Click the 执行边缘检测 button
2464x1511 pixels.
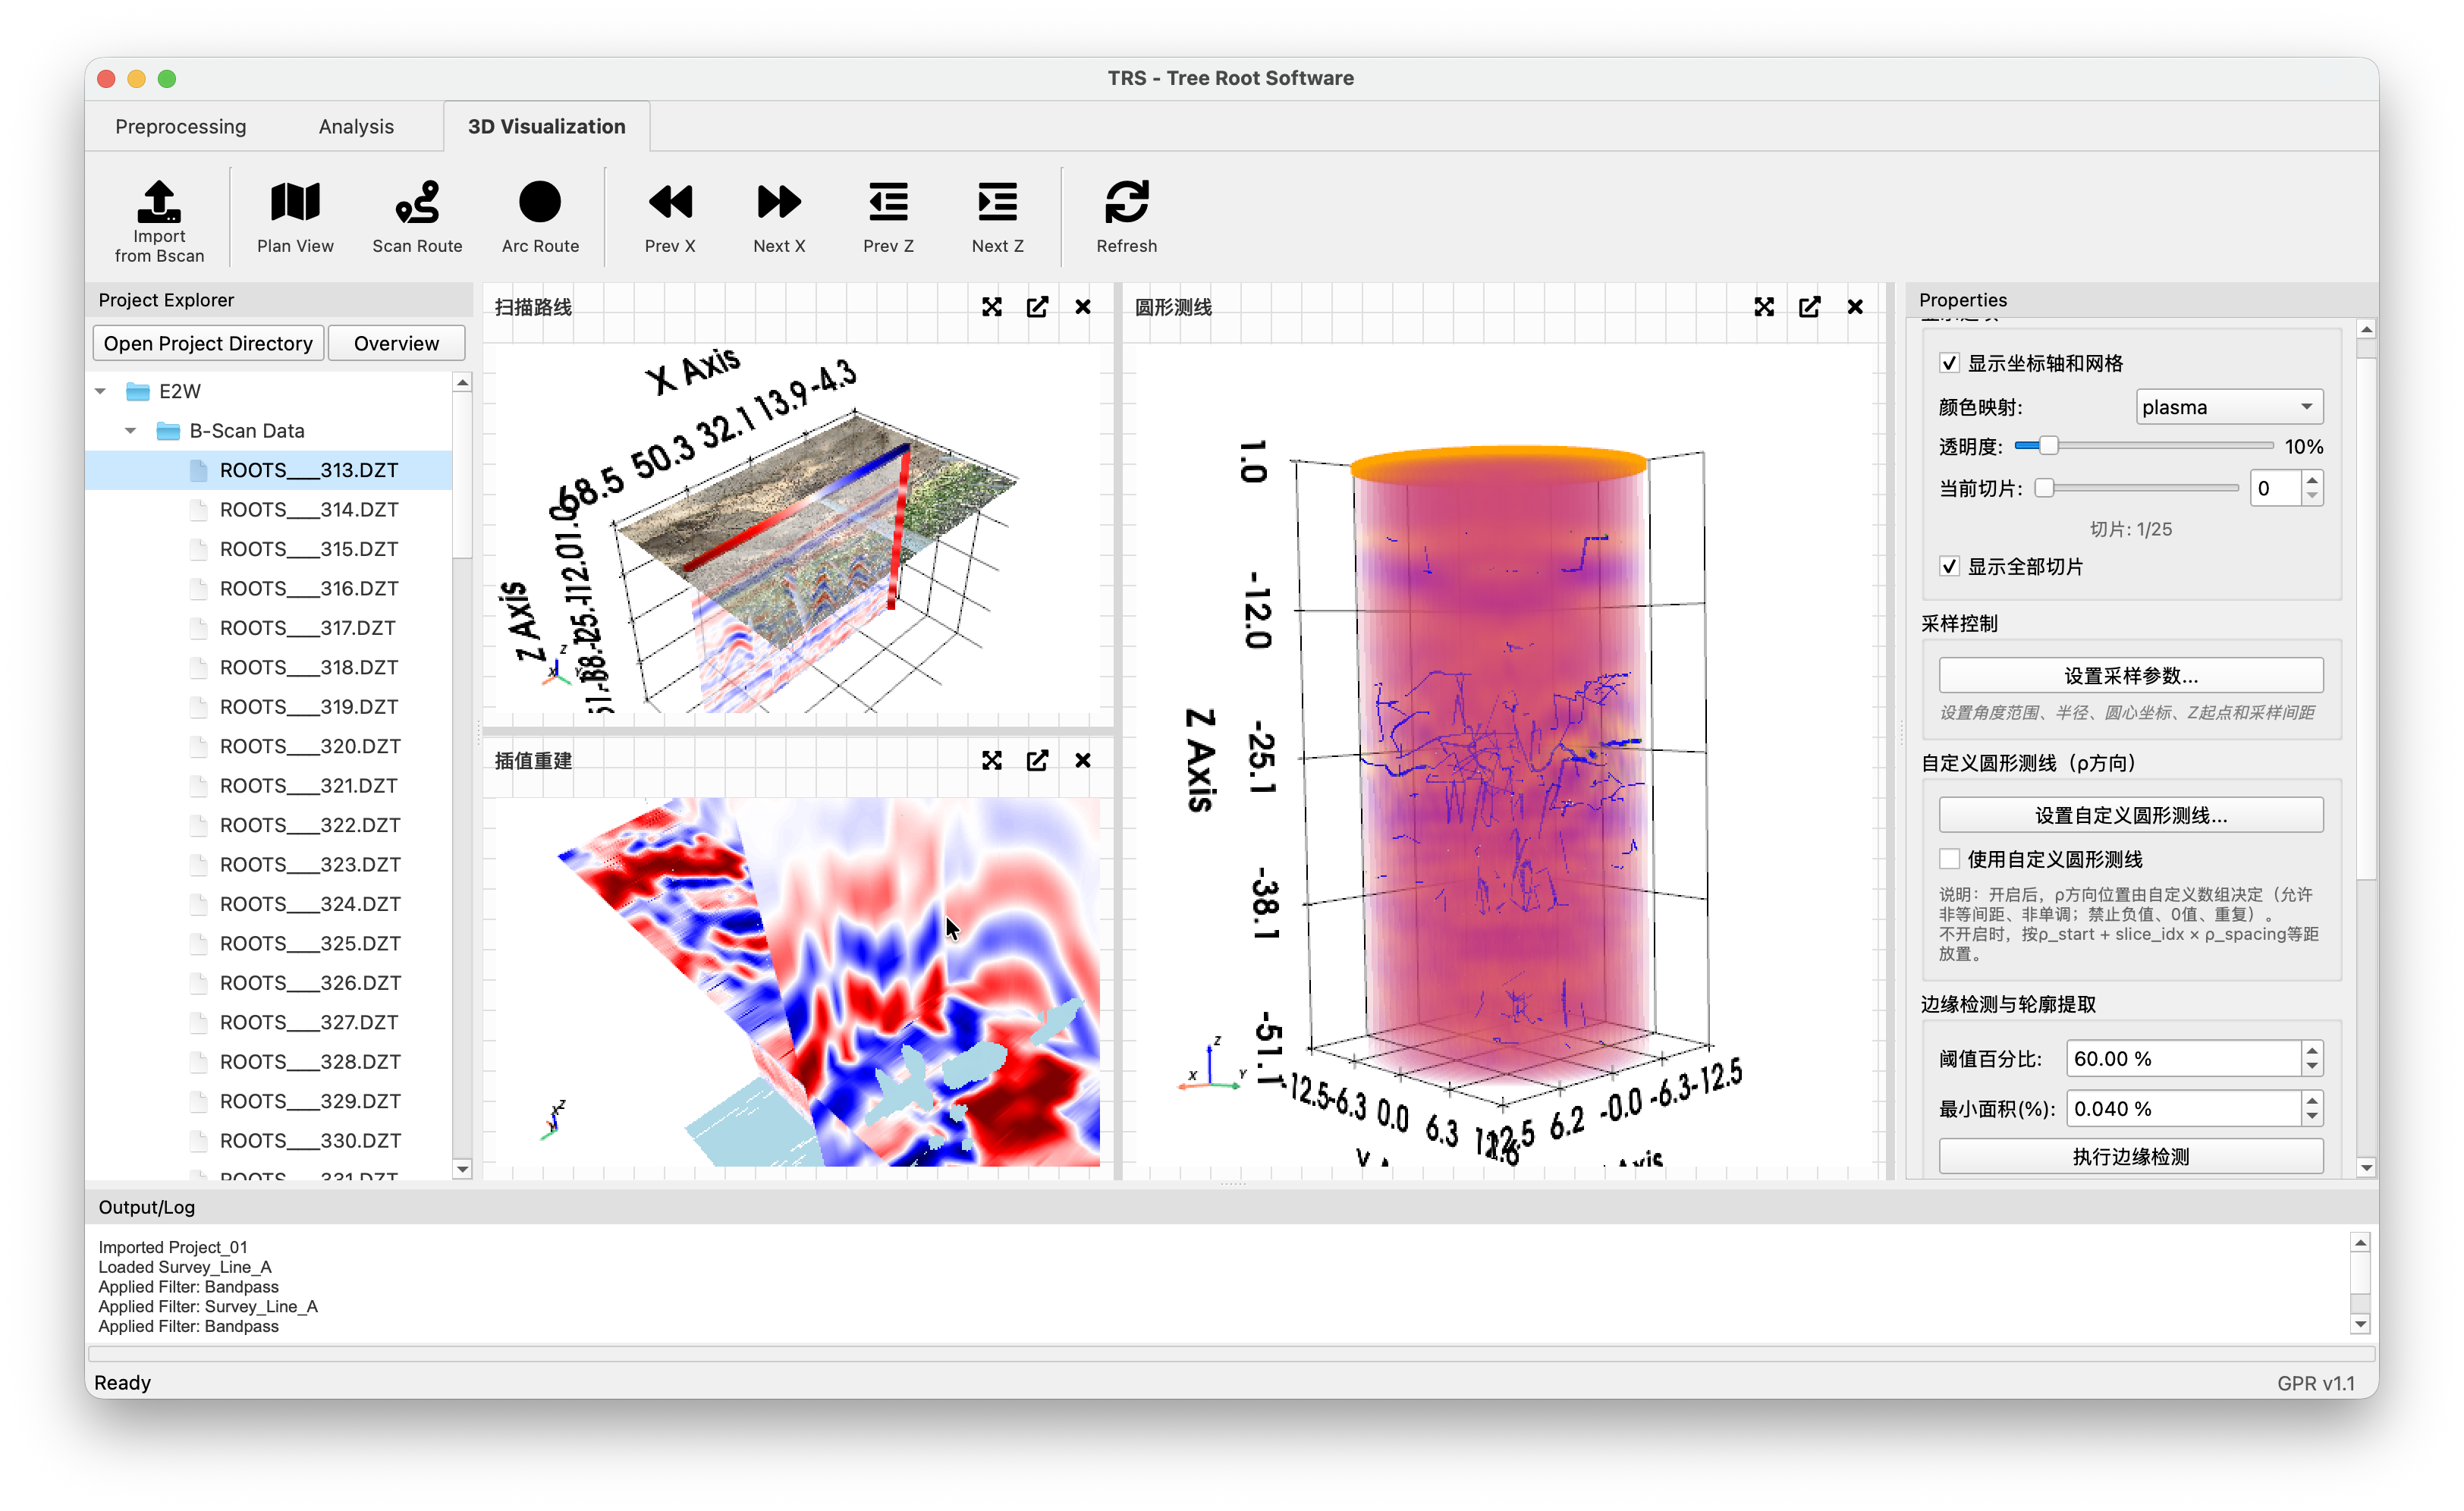2130,1157
